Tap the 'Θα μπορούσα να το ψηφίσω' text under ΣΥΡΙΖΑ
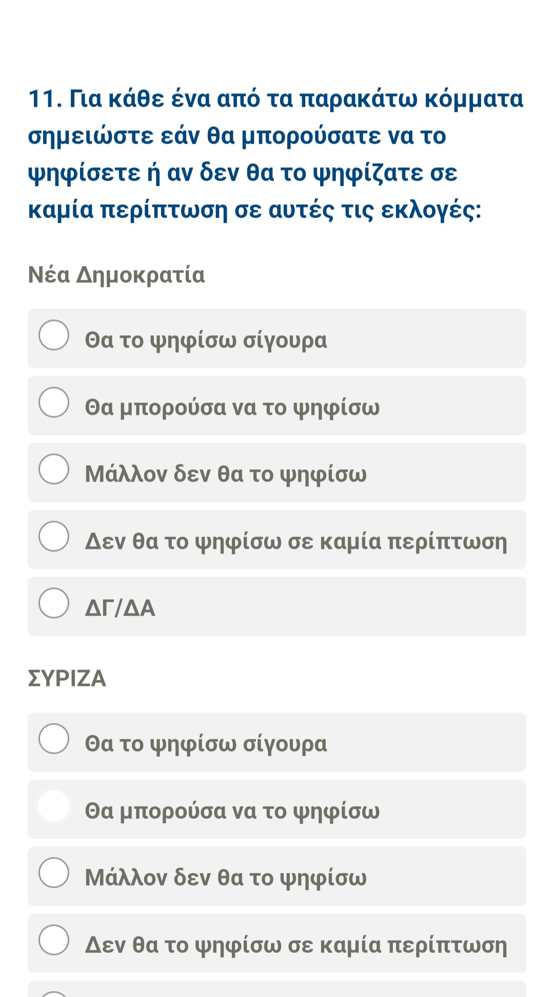 click(232, 811)
